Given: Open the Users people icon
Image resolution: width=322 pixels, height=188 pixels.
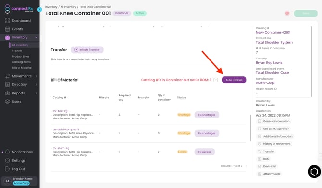Looking at the screenshot, I should tap(7, 102).
